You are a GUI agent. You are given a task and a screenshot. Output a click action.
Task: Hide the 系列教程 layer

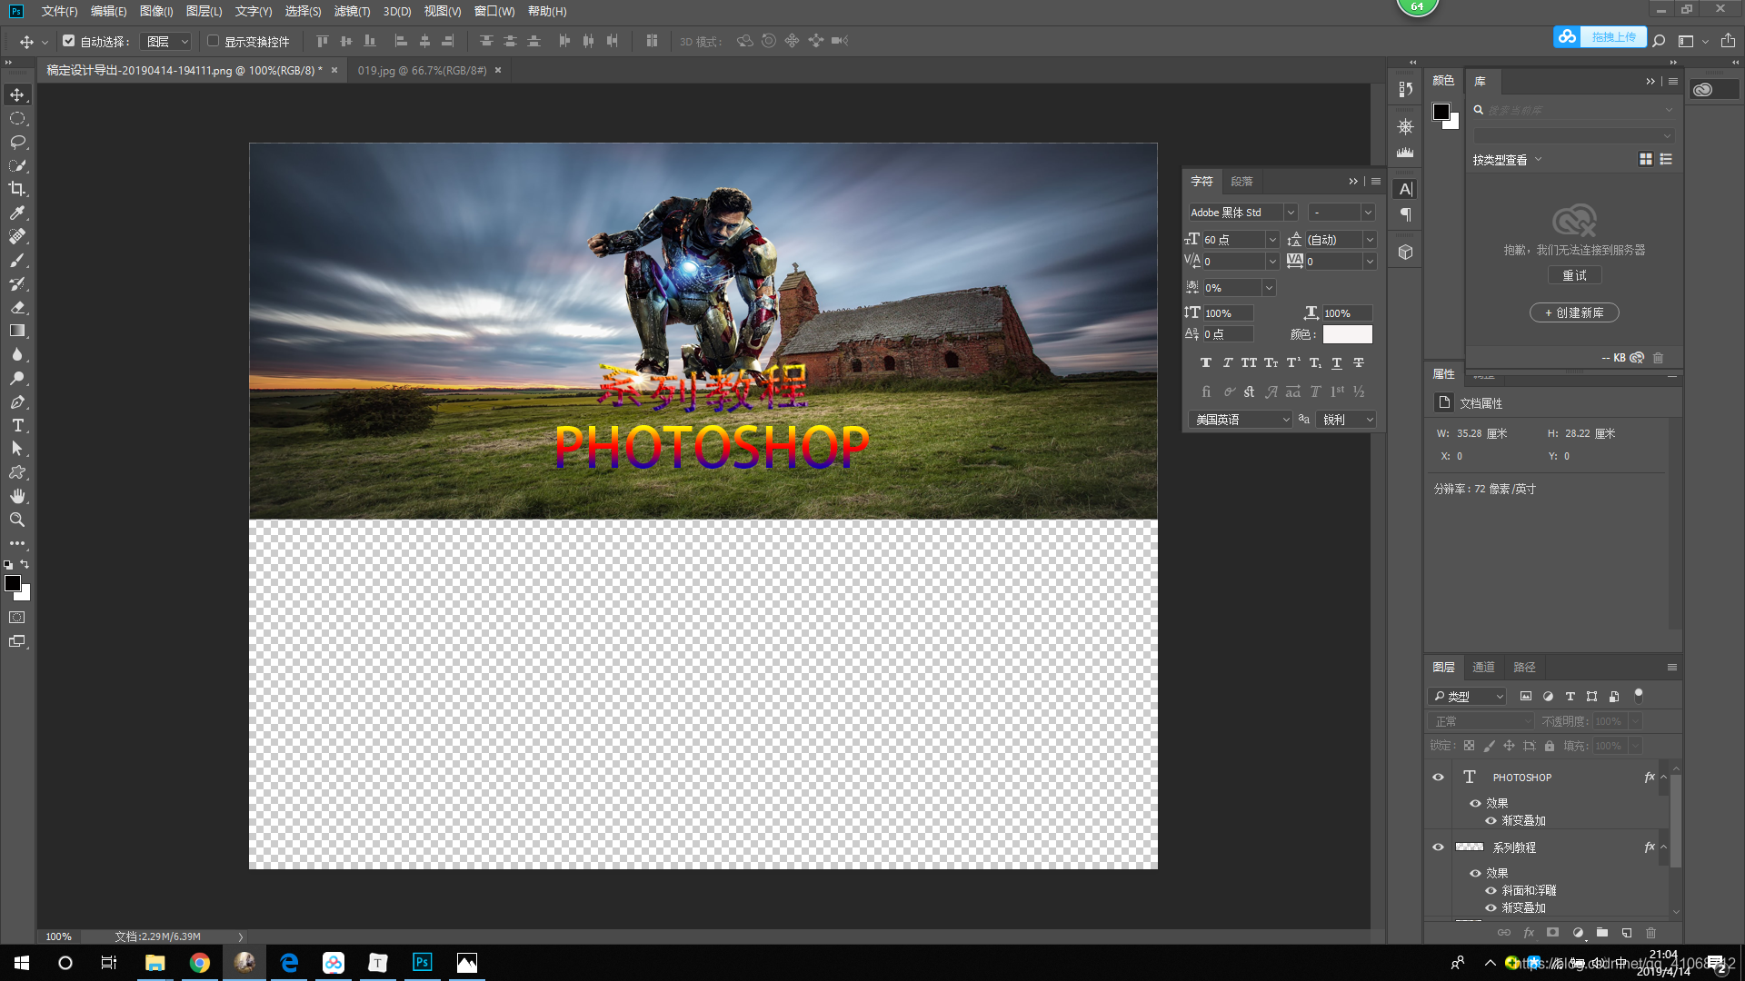[1438, 847]
